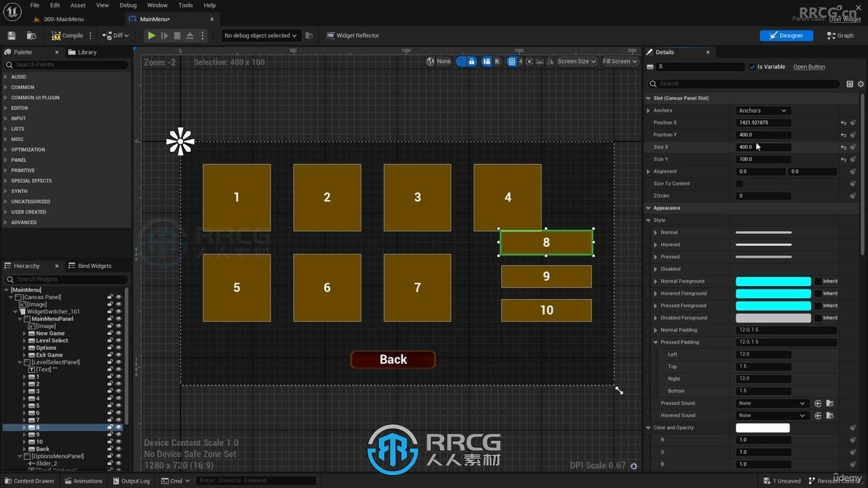The image size is (868, 488).
Task: Start play simulation
Action: point(151,35)
